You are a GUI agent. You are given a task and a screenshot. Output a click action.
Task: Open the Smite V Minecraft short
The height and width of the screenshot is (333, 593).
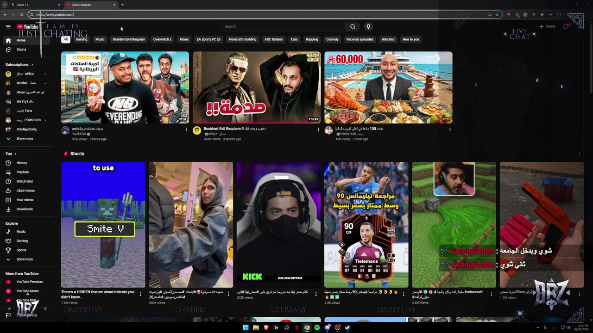point(103,225)
